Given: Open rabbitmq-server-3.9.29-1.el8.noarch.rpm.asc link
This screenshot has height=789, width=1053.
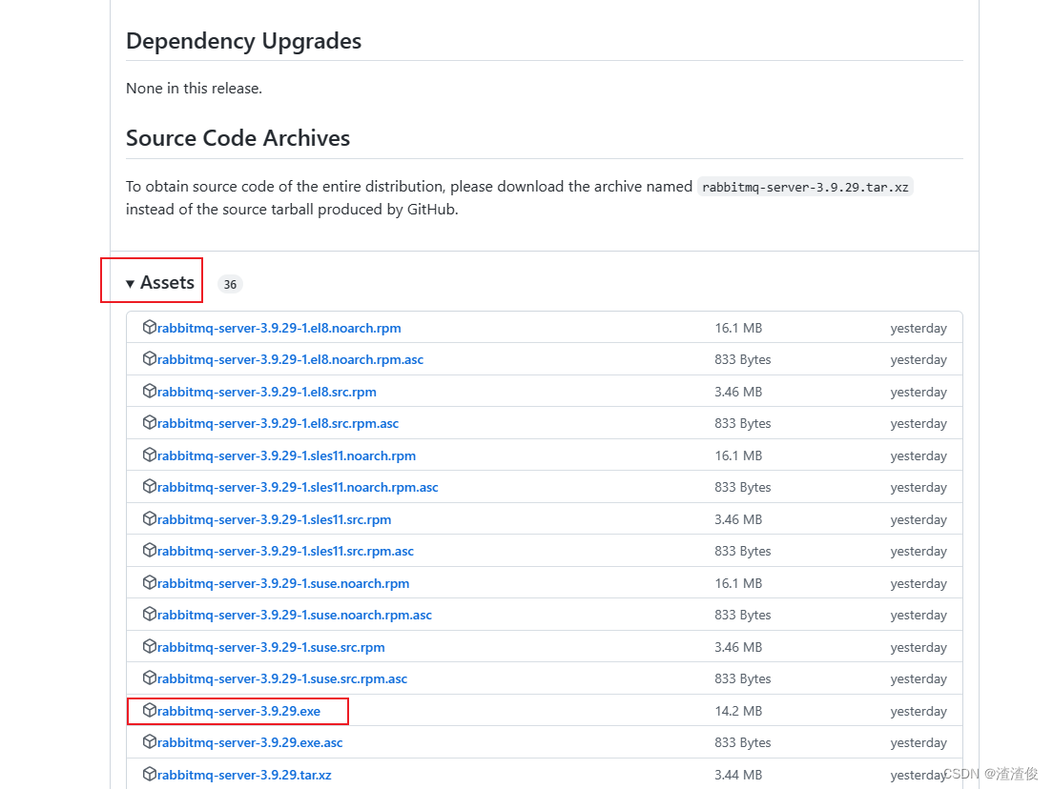Looking at the screenshot, I should click(x=290, y=359).
